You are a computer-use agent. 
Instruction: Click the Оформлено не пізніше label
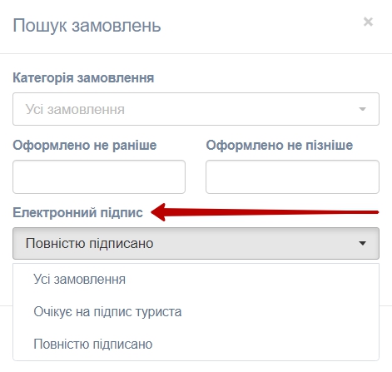tap(280, 145)
